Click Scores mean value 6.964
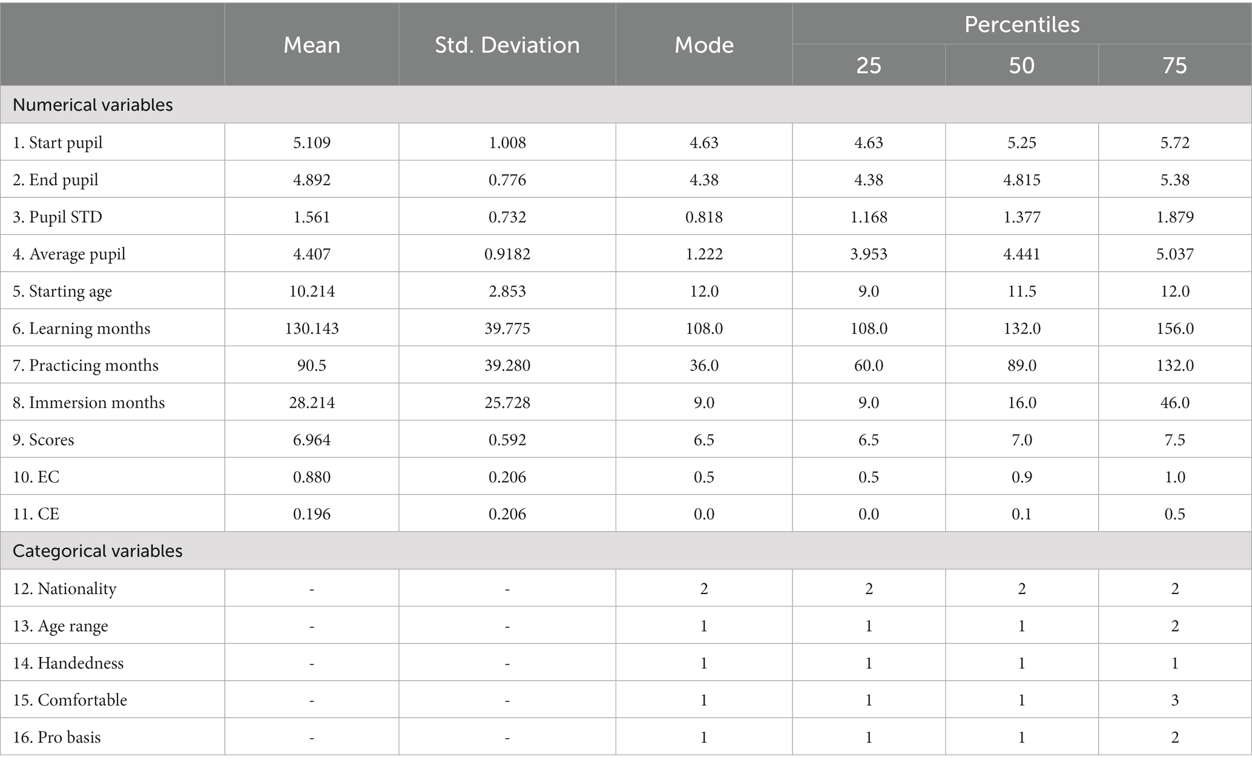This screenshot has width=1252, height=766. point(312,440)
